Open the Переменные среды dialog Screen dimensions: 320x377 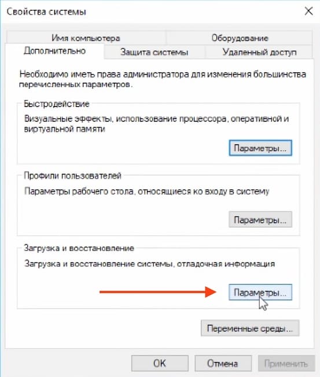click(250, 328)
